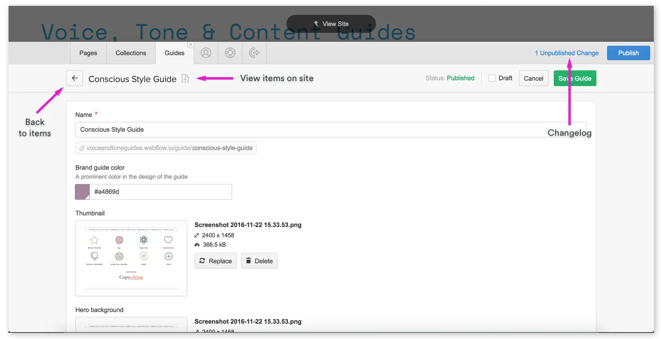Select the log out icon

(254, 52)
